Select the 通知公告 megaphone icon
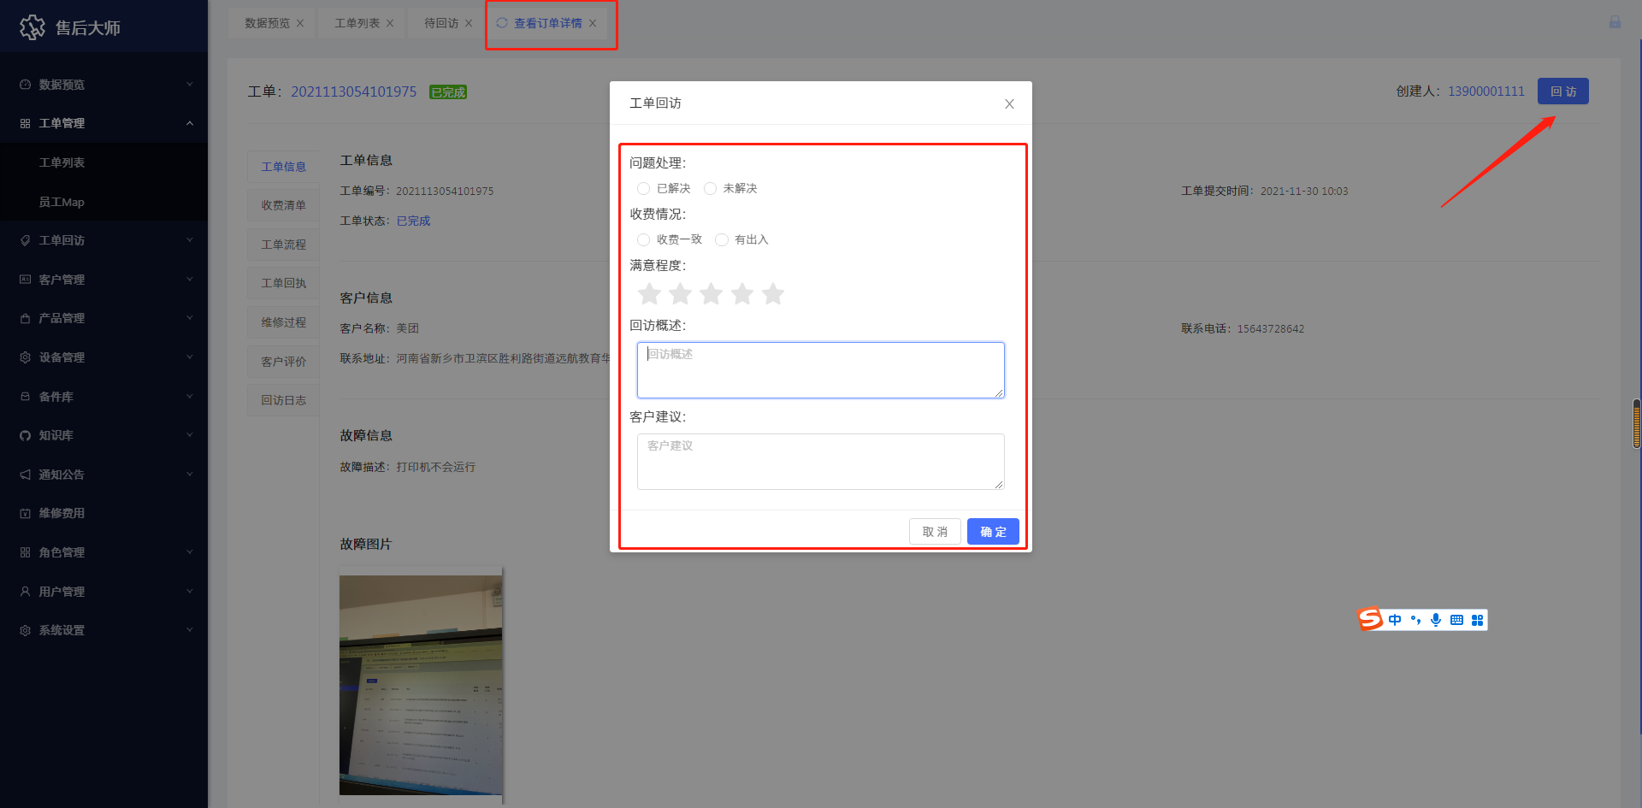The width and height of the screenshot is (1642, 808). coord(25,474)
